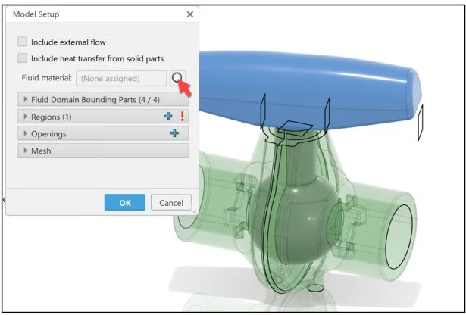
Task: Add a new opening with plus icon
Action: (x=174, y=133)
